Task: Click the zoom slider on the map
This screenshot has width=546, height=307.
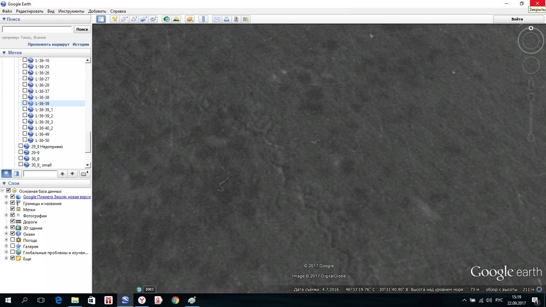Action: [531, 118]
